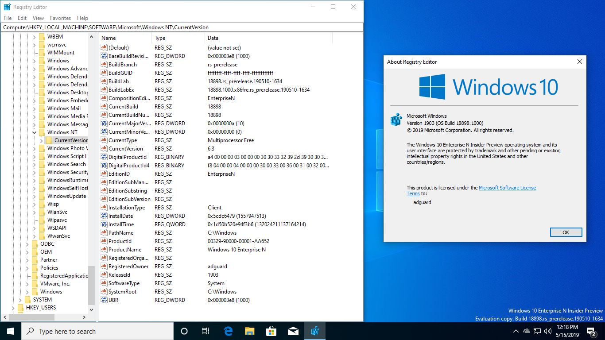
Task: Click the BuildLab value icon
Action: click(x=104, y=81)
